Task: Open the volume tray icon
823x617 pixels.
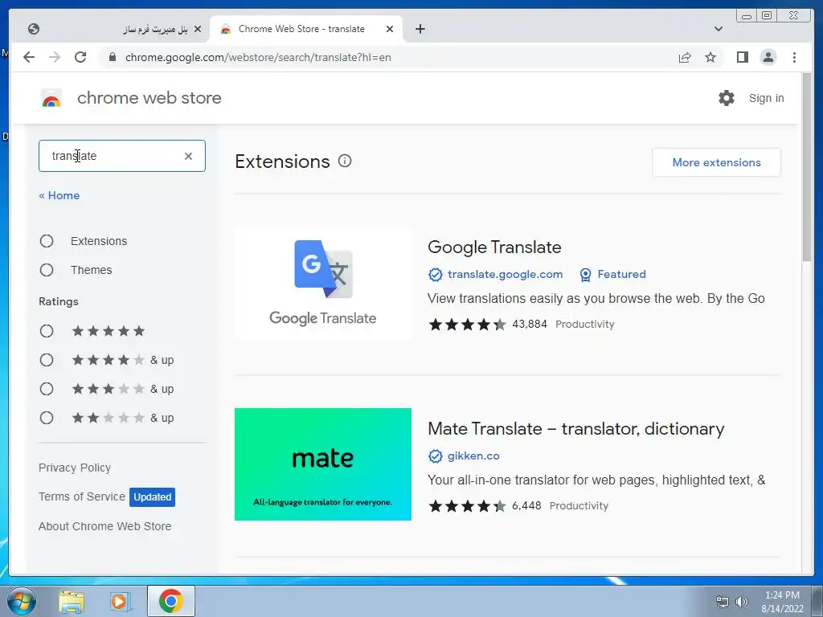Action: point(742,602)
